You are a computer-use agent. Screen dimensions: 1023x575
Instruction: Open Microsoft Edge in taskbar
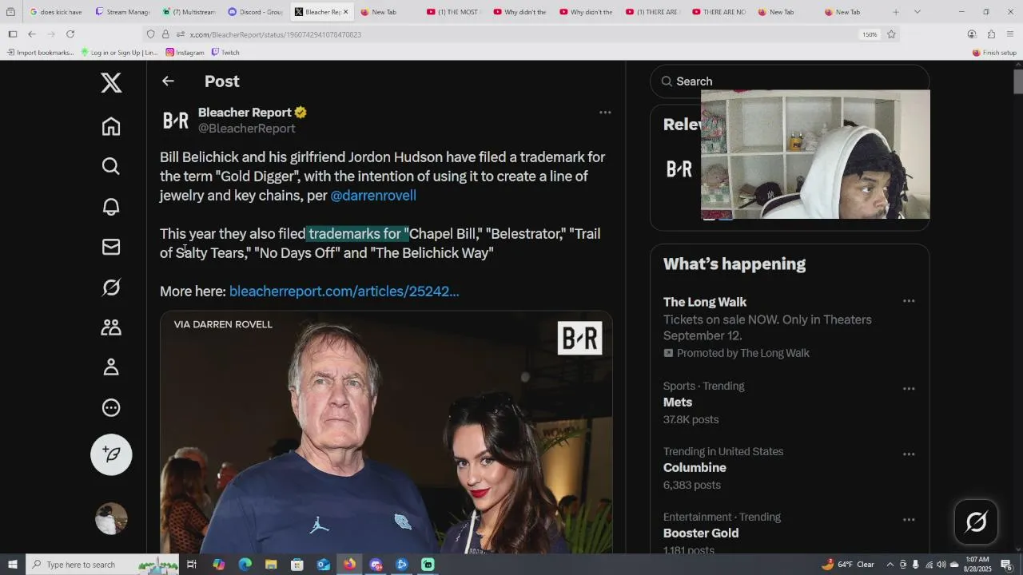pyautogui.click(x=245, y=565)
